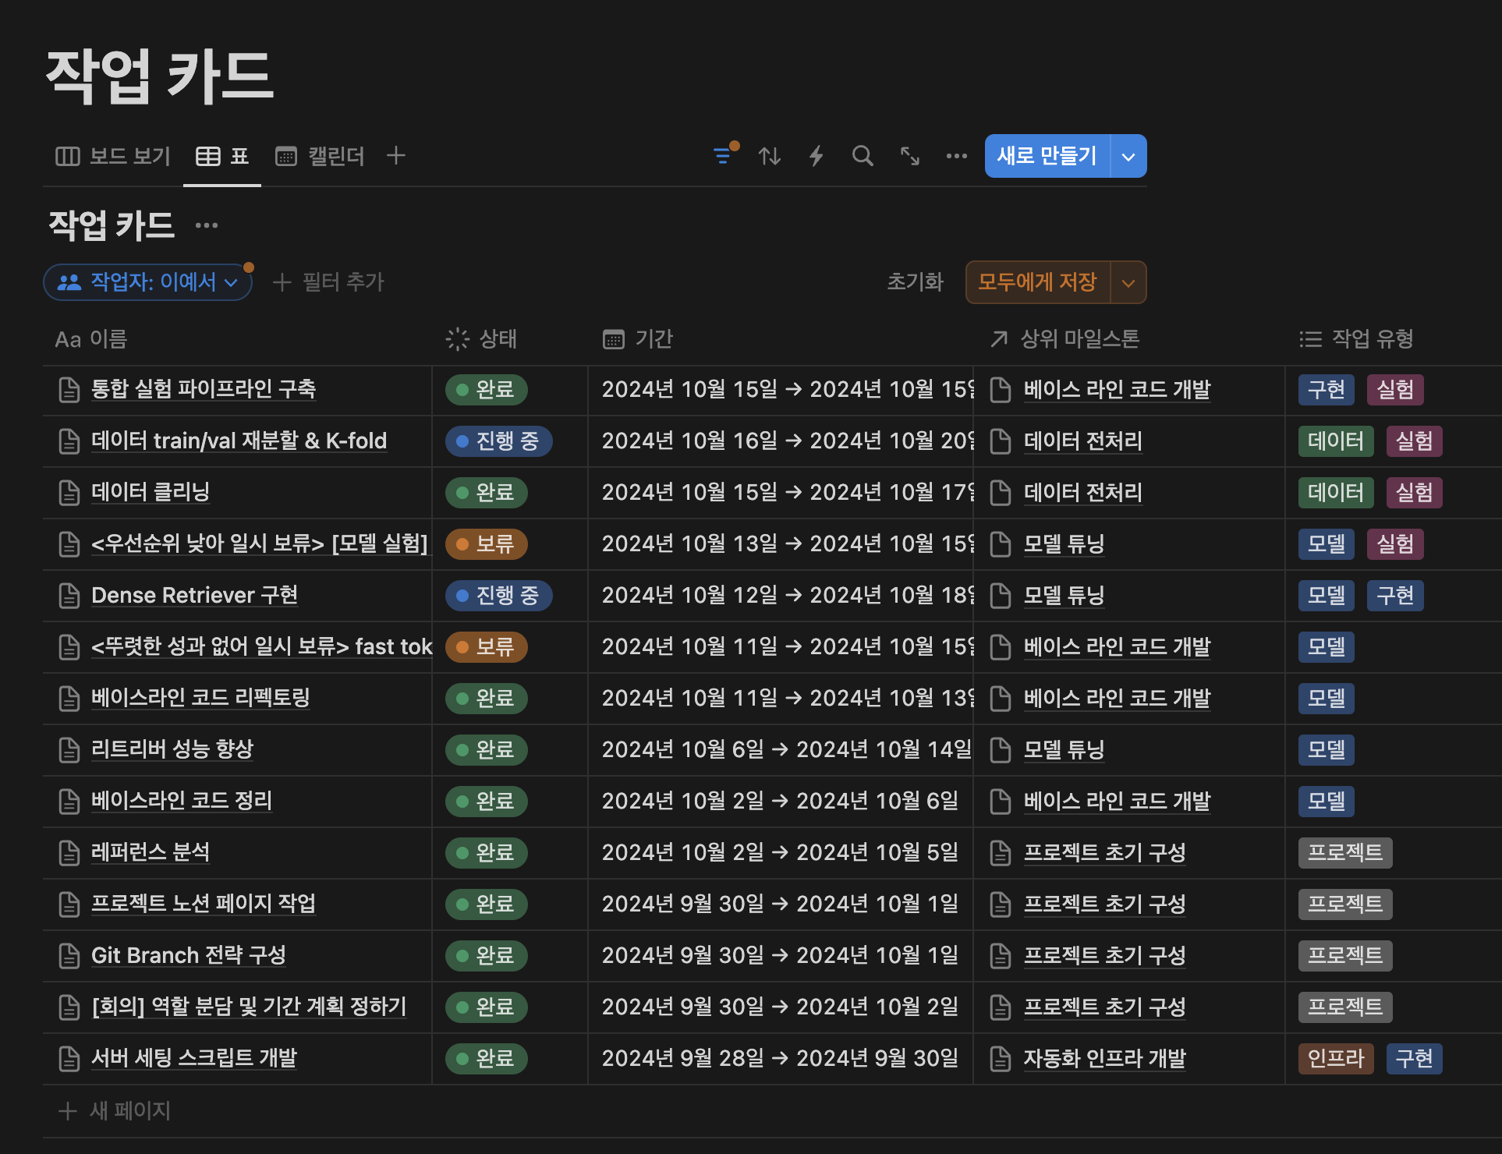Image resolution: width=1502 pixels, height=1154 pixels.
Task: Open 진행 중 status of Dense Retriever 구현
Action: [498, 596]
